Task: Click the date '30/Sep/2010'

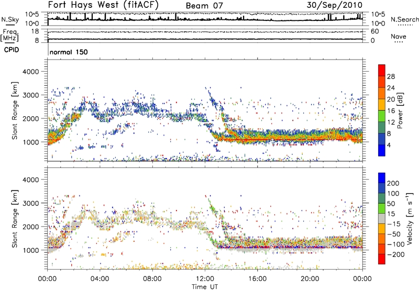Action: click(x=335, y=5)
